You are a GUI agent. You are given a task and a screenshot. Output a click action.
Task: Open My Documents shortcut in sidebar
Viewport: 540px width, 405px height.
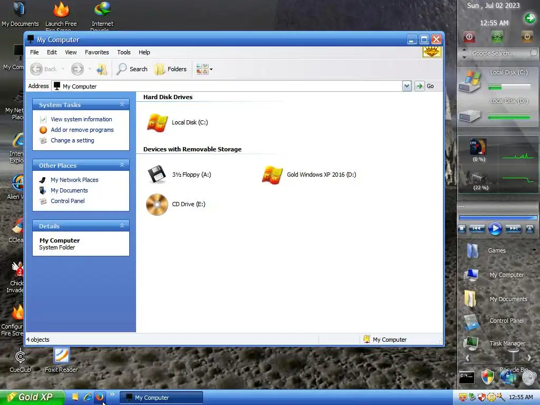497,299
